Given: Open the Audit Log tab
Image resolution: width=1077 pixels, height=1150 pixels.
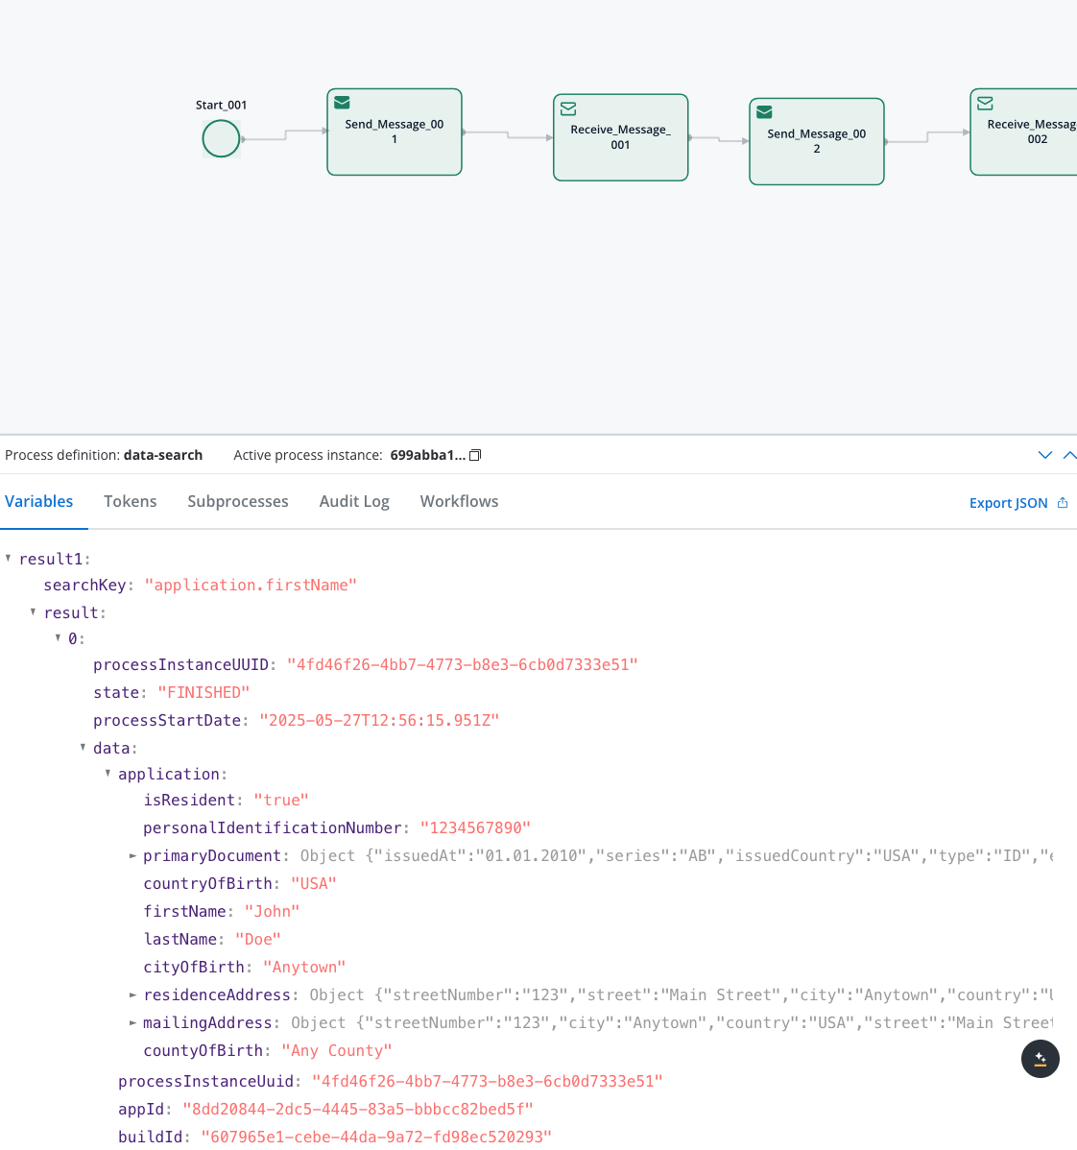Looking at the screenshot, I should (354, 502).
